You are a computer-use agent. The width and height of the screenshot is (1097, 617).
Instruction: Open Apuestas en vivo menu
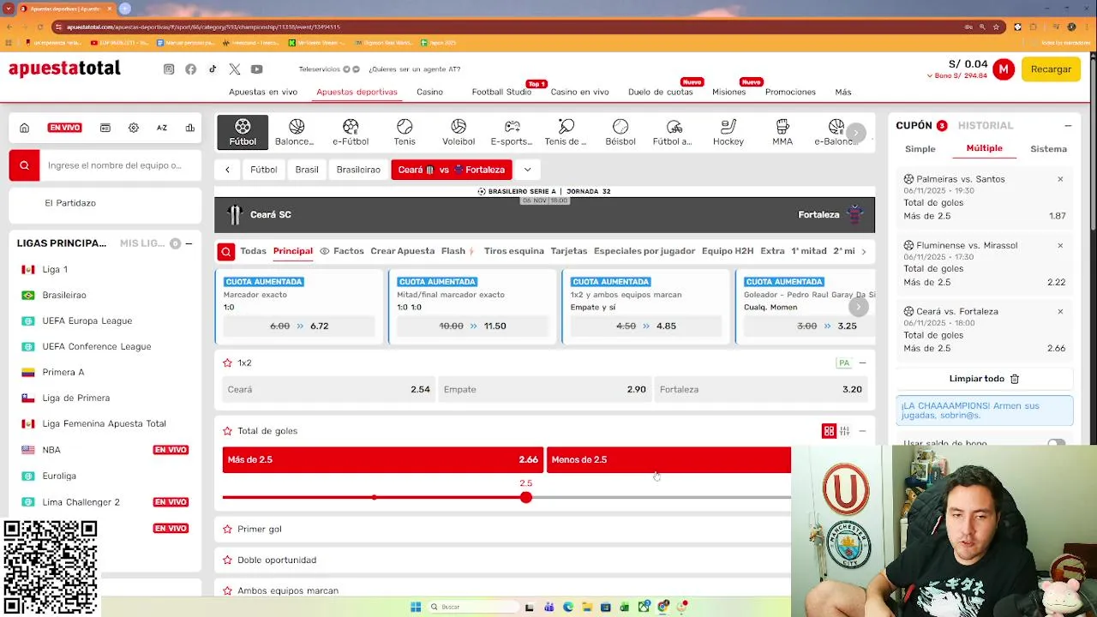click(263, 92)
